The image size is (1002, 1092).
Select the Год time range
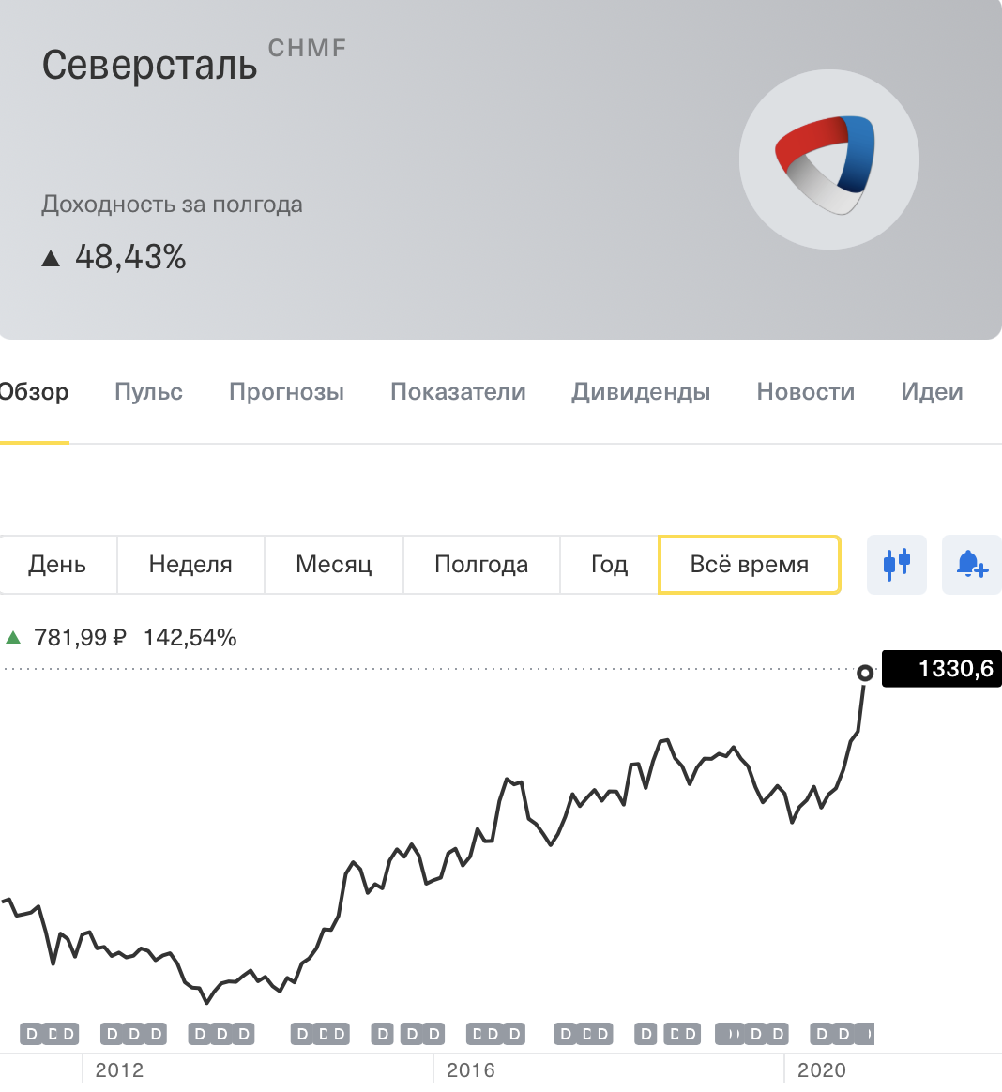(609, 564)
